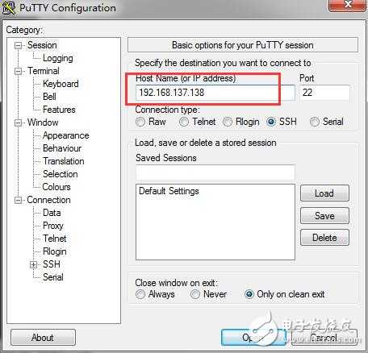Image resolution: width=368 pixels, height=353 pixels.
Task: Open the Colours settings panel
Action: click(56, 187)
